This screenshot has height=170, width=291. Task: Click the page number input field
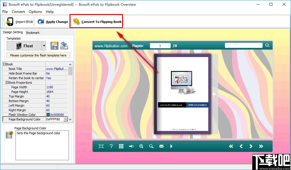160,46
